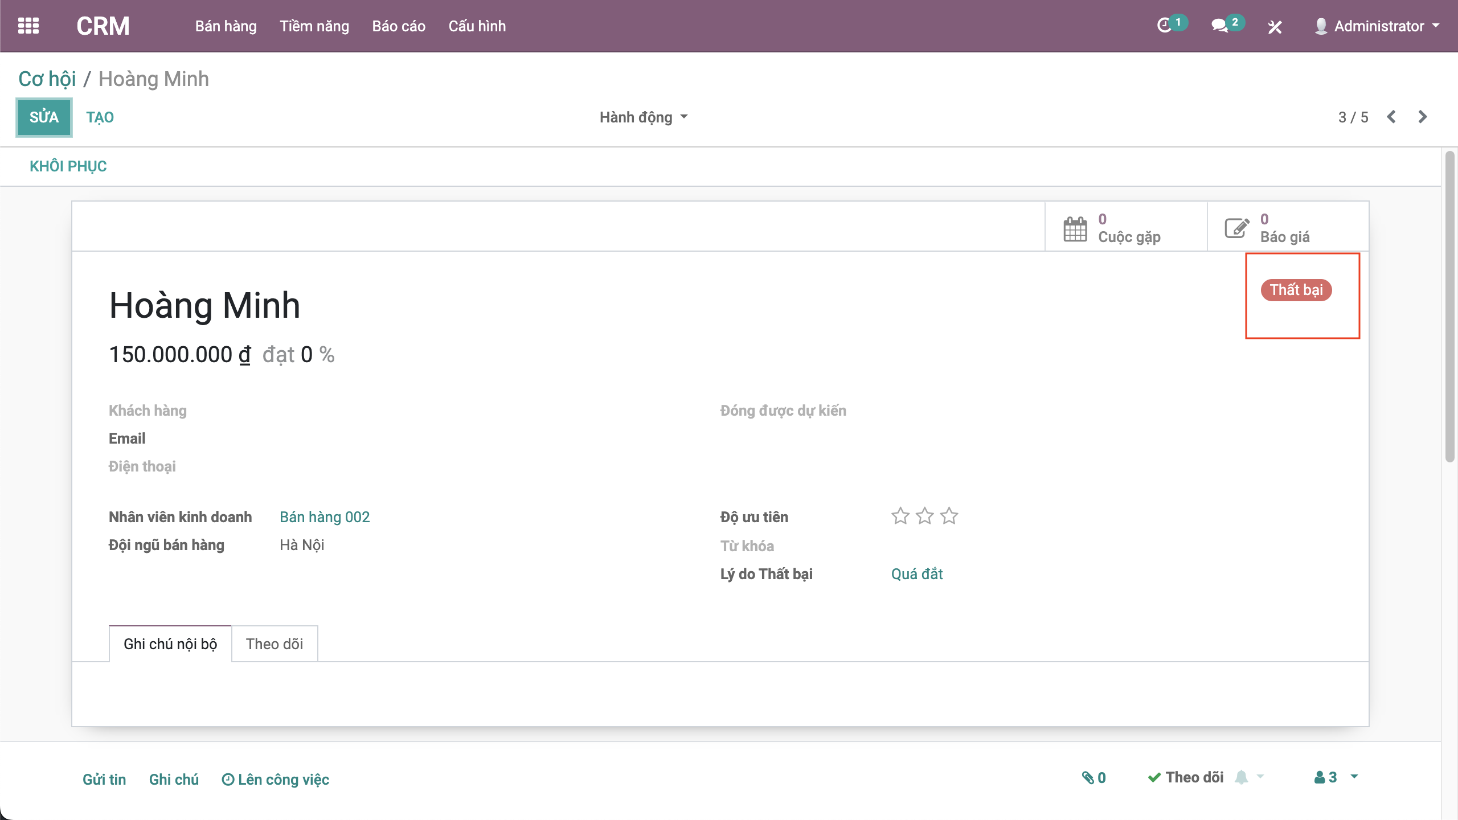Click the attachments paperclip counter
This screenshot has width=1458, height=820.
1093,778
